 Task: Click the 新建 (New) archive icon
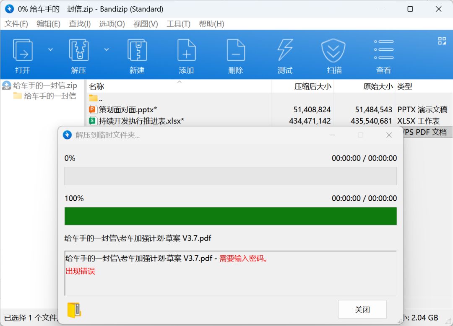point(137,49)
